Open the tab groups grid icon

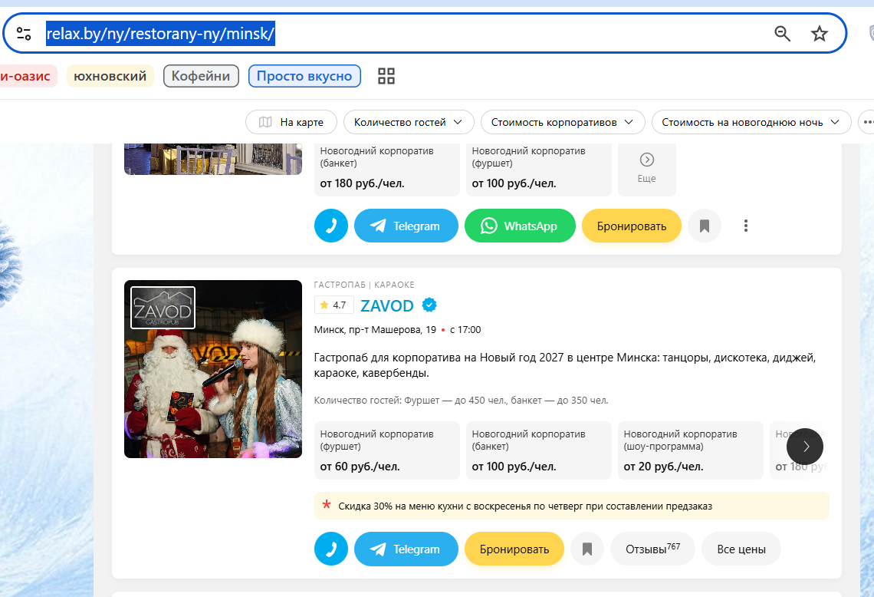click(386, 76)
